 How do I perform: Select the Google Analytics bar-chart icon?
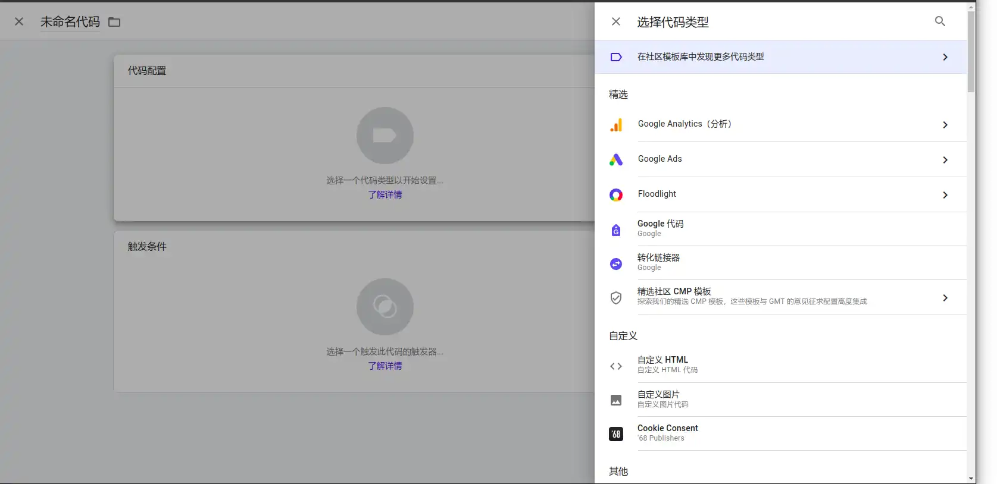click(616, 125)
